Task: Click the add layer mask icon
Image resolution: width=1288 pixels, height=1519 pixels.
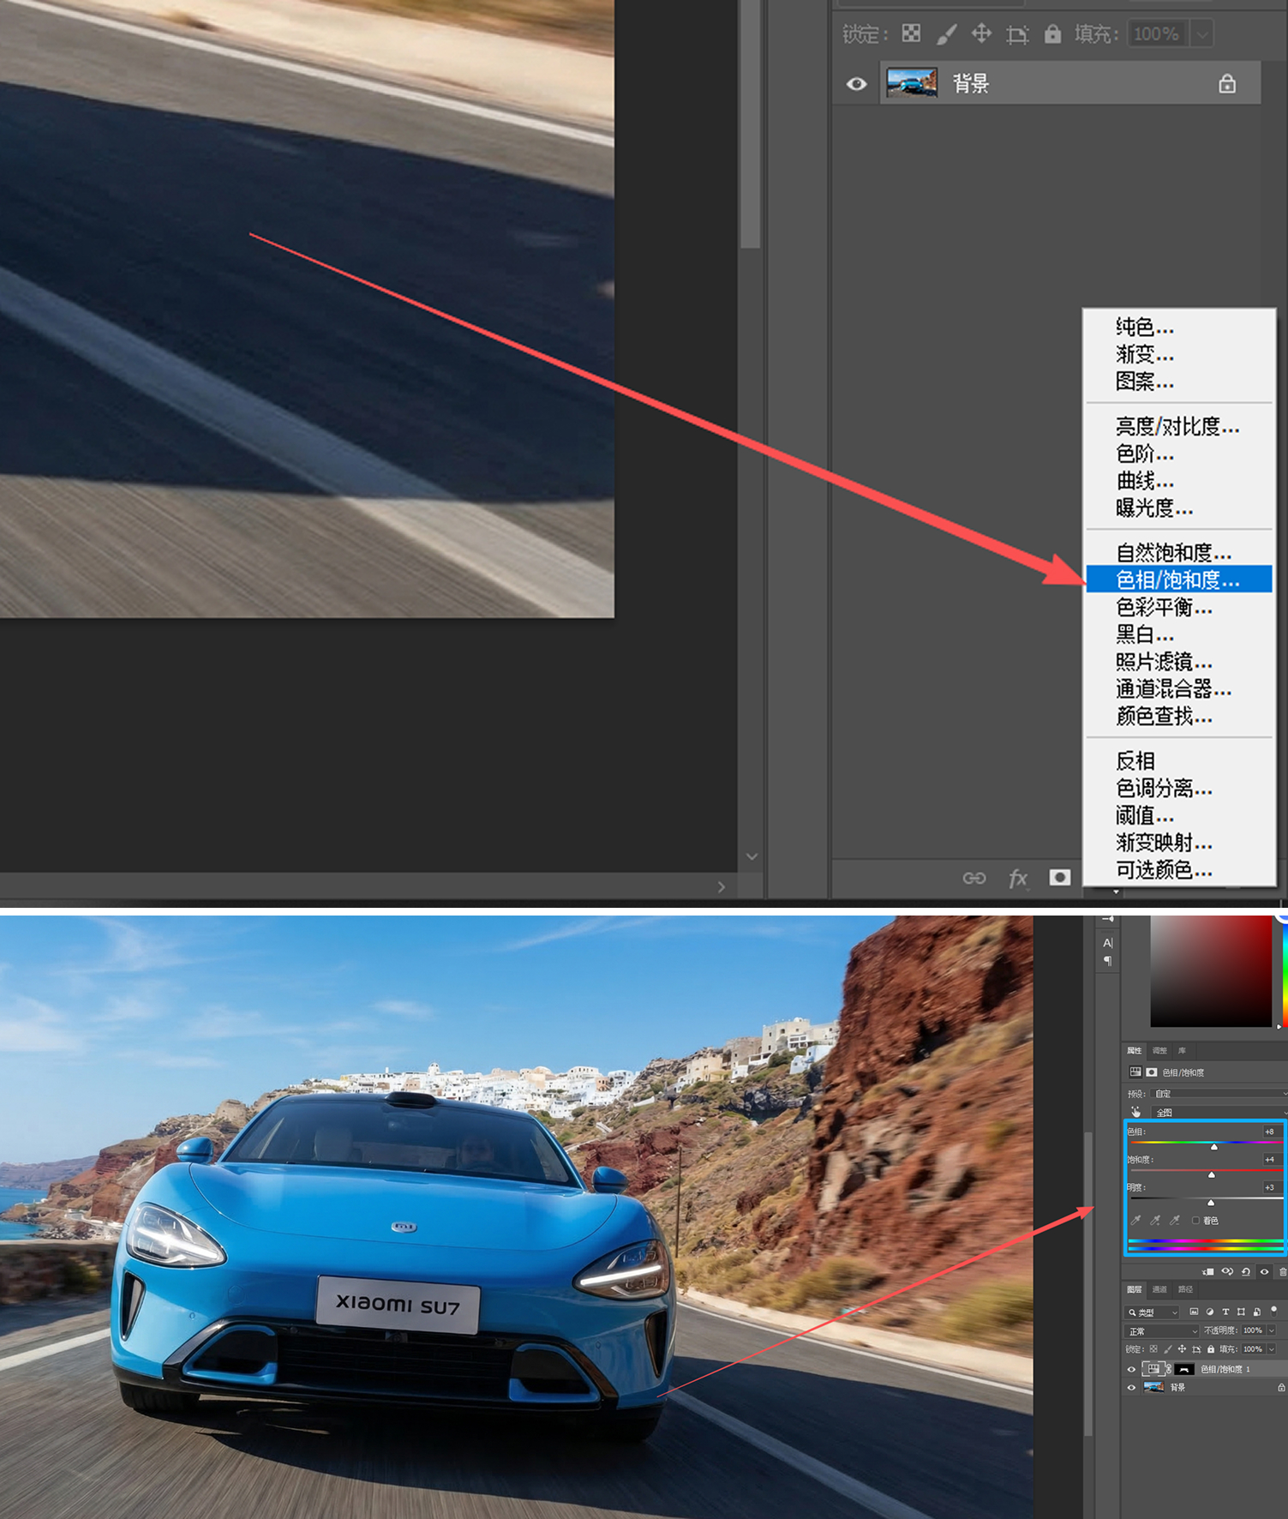Action: click(x=1060, y=878)
